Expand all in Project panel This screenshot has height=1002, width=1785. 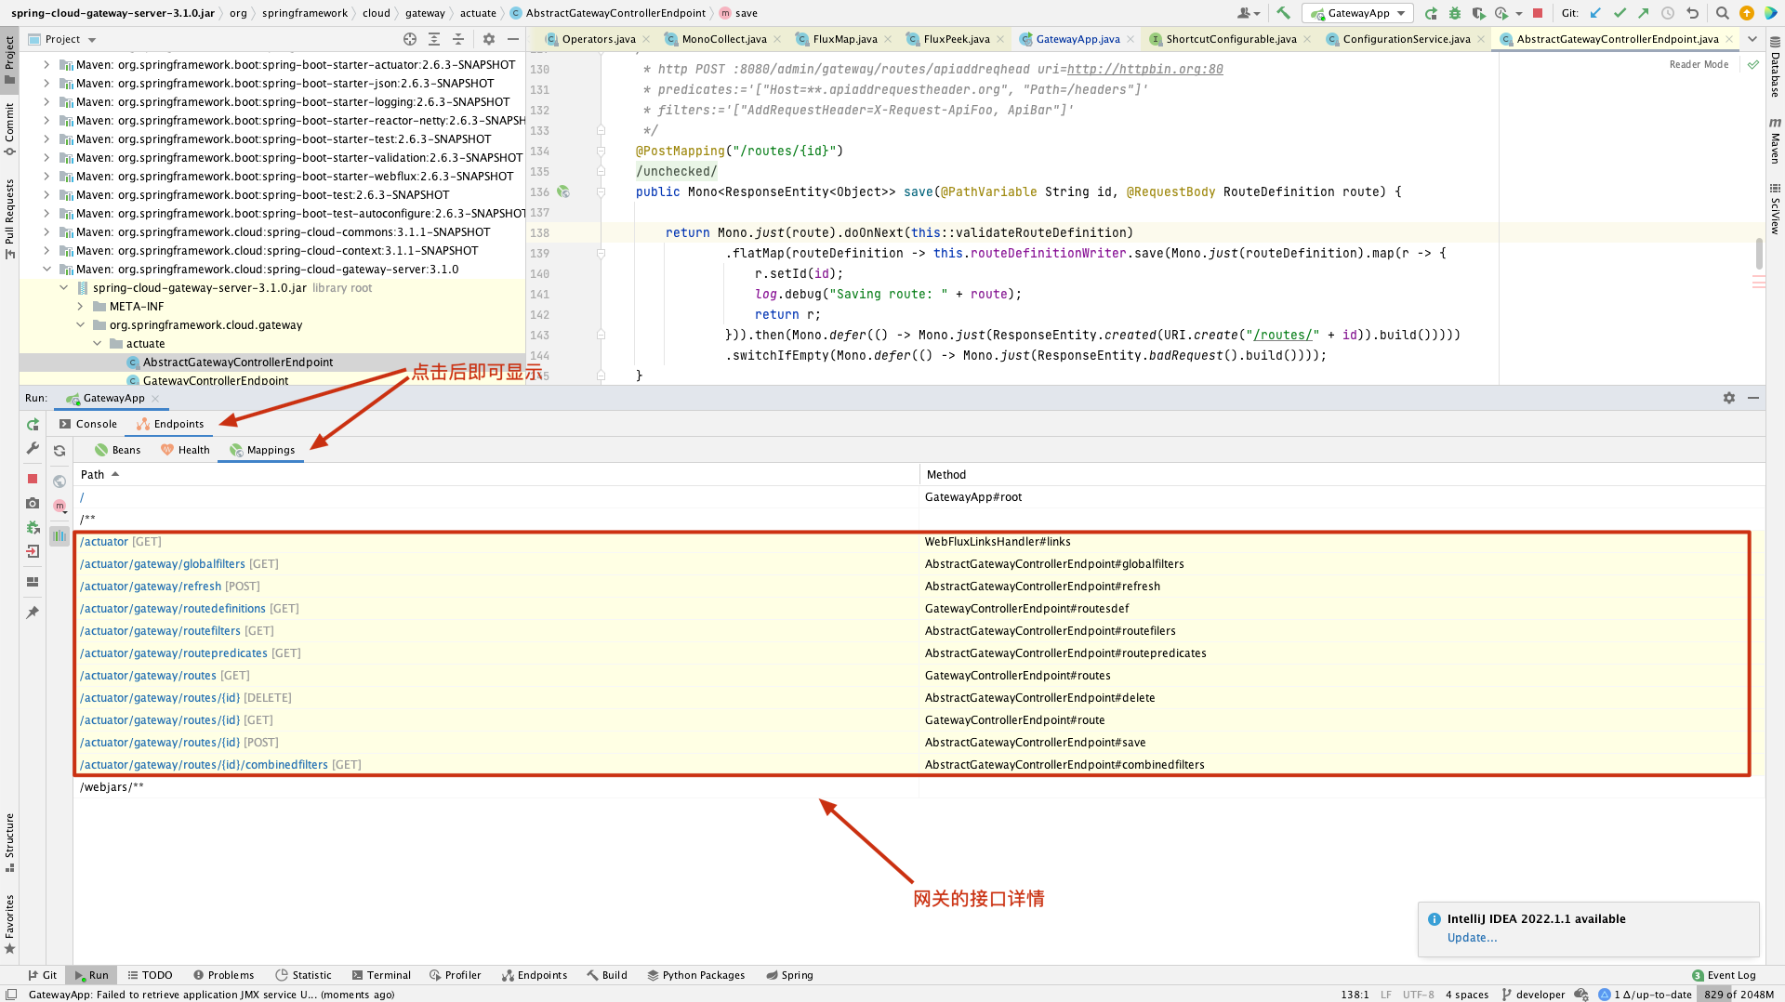(x=434, y=39)
